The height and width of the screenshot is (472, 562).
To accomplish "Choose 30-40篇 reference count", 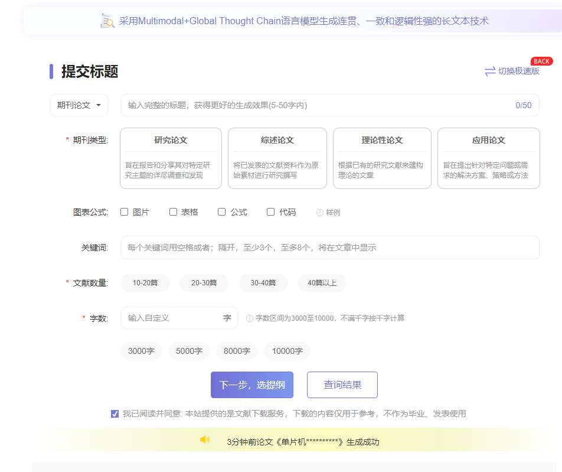I will tap(263, 283).
